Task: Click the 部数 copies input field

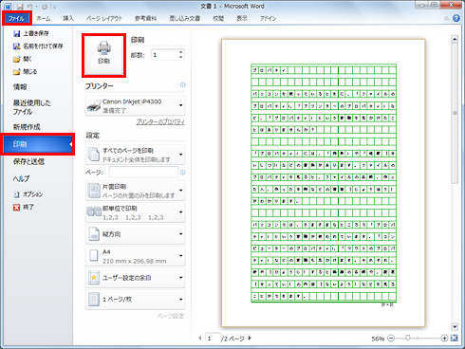Action: (164, 55)
